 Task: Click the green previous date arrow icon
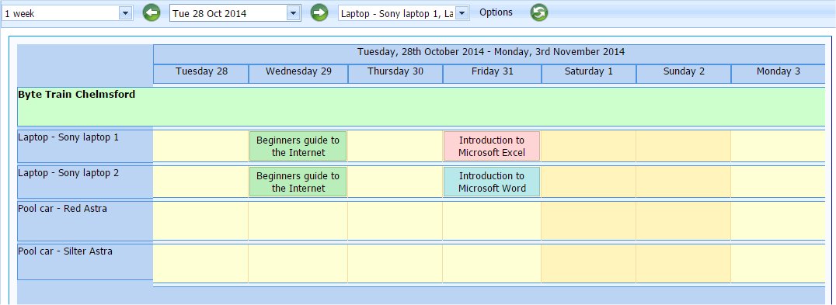[x=152, y=12]
